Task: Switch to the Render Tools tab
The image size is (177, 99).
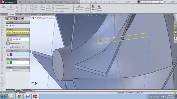Action: tap(37, 15)
